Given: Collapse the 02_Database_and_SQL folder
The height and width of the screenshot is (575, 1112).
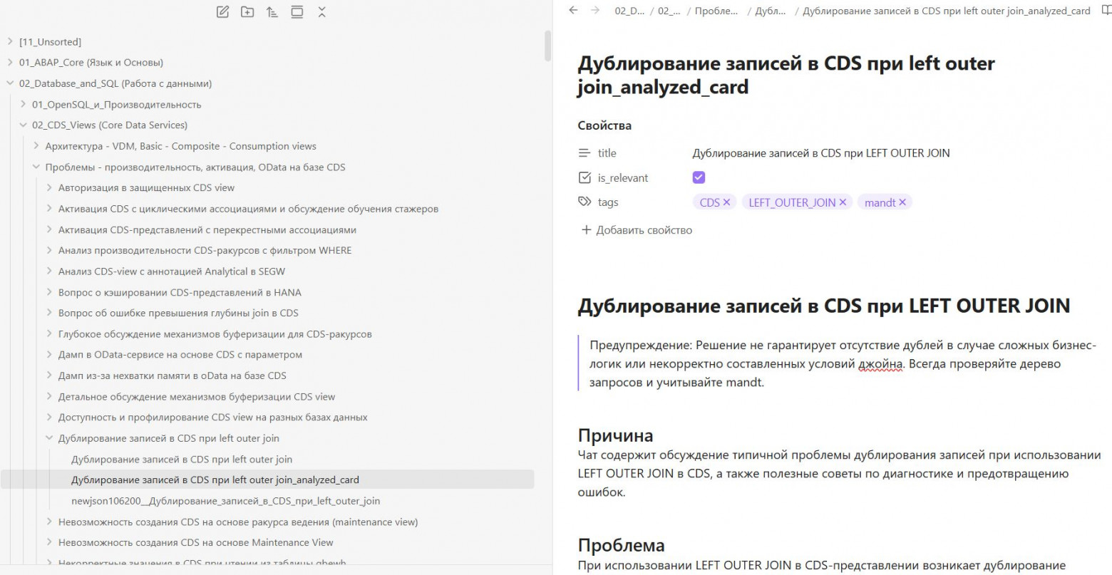Looking at the screenshot, I should coord(10,83).
